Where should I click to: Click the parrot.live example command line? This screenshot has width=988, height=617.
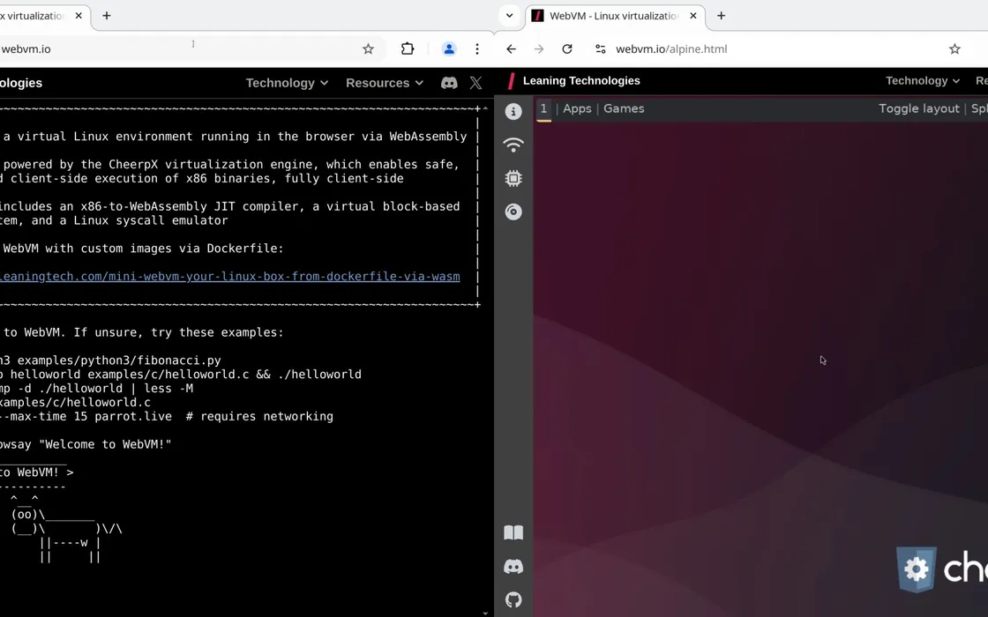point(167,416)
